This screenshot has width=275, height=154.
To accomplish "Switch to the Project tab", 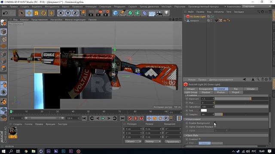I will (x=235, y=92).
